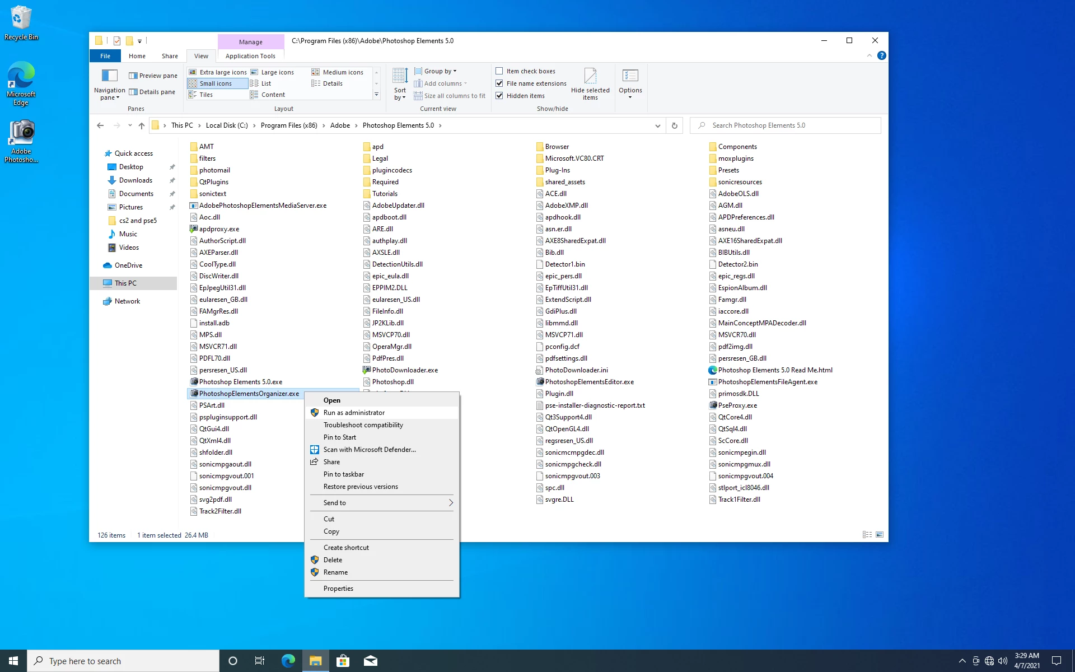Expand the address bar history dropdown
Image resolution: width=1075 pixels, height=672 pixels.
pyautogui.click(x=657, y=125)
